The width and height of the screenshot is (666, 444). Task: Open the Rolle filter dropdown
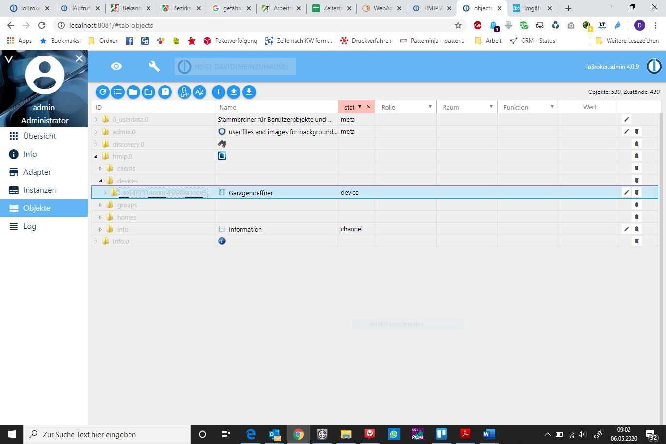(430, 107)
